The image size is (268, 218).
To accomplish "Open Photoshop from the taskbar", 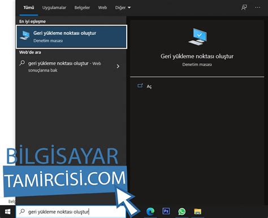I will click(x=166, y=211).
